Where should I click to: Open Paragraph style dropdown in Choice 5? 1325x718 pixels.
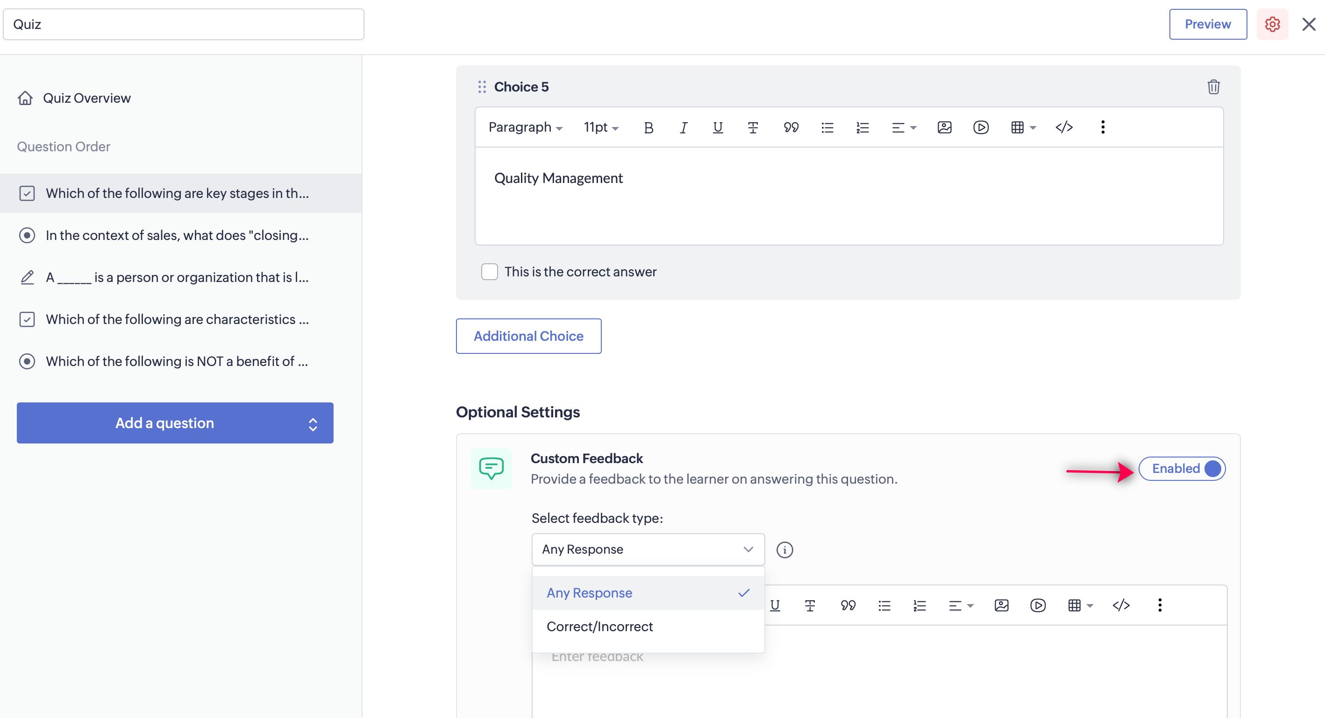[x=525, y=127]
